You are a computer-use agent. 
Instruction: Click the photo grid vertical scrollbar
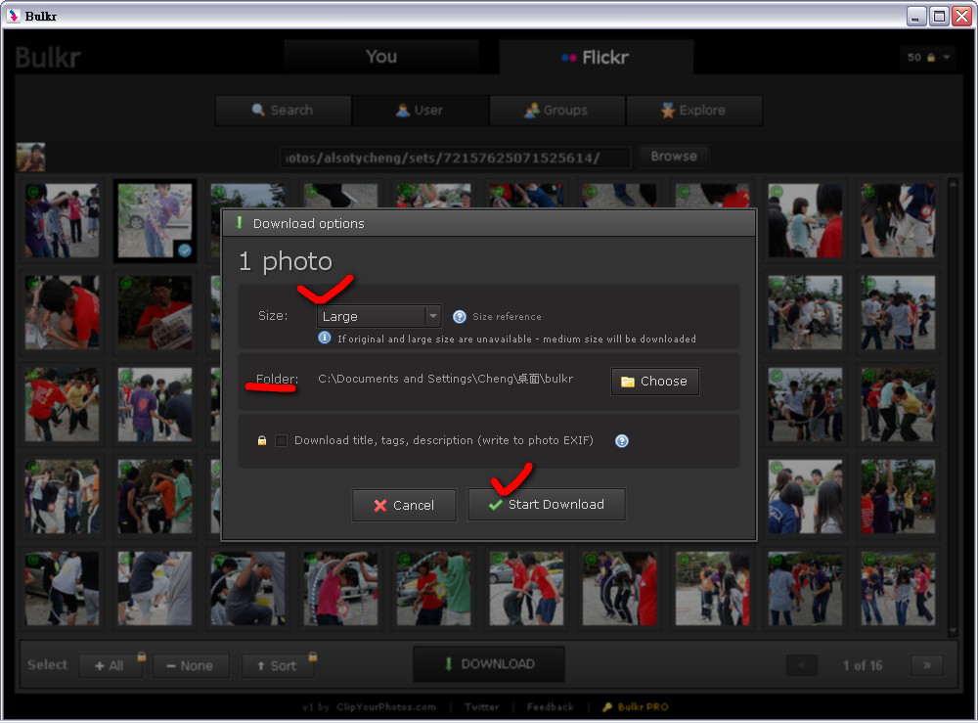click(x=953, y=407)
